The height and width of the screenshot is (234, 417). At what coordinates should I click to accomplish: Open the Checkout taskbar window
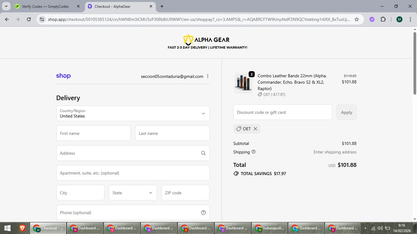(48, 228)
